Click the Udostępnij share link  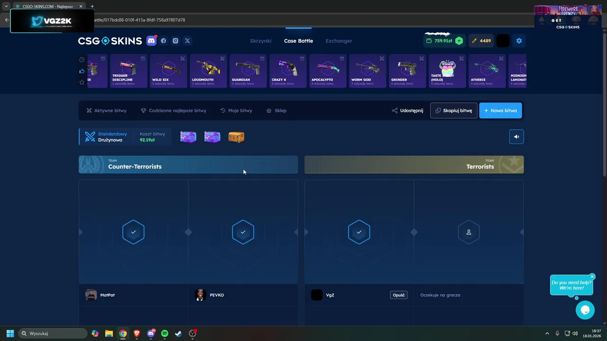pos(407,110)
